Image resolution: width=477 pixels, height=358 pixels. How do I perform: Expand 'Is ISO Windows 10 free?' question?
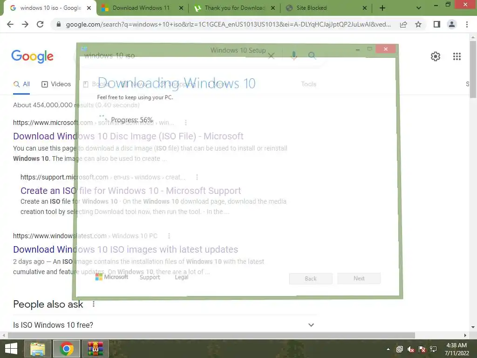[x=311, y=325]
